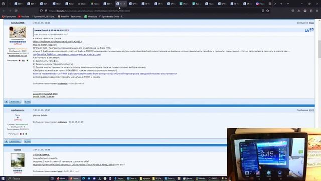Click the padlock site info icon
This screenshot has height=181, width=321.
pos(46,11)
